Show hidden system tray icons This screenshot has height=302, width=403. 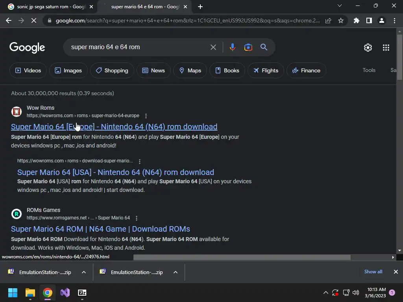[325, 293]
